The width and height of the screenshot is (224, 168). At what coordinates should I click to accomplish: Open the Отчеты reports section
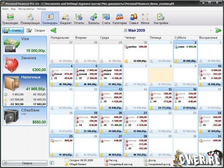79,19
